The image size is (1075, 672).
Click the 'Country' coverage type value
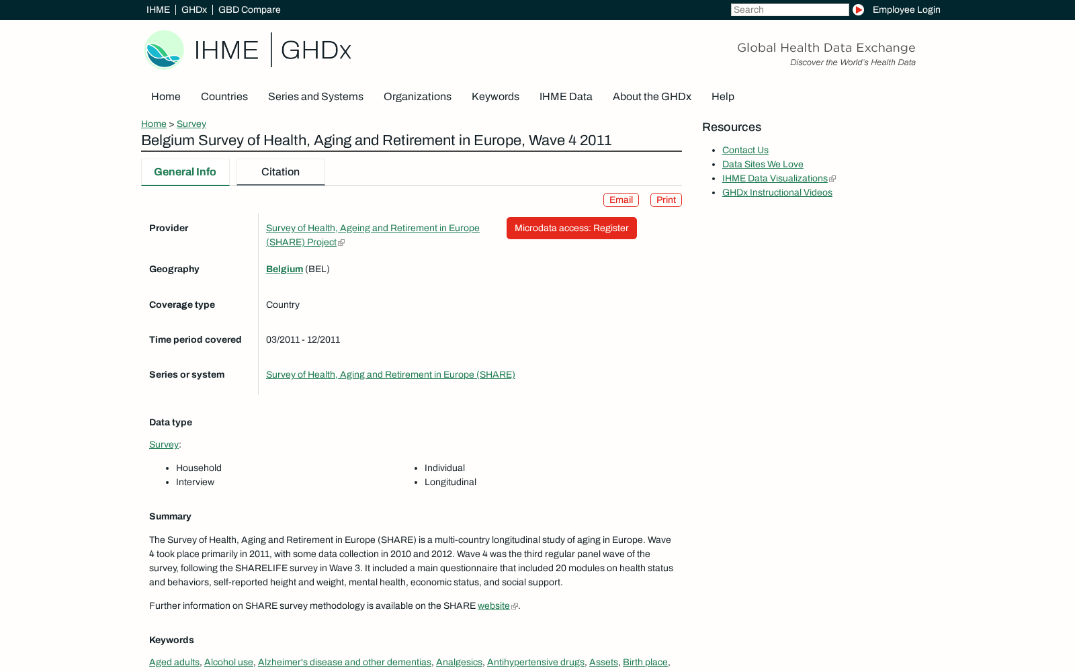283,305
